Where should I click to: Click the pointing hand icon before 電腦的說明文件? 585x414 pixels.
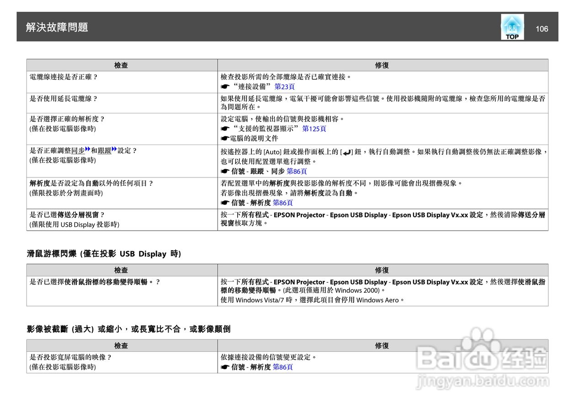click(224, 139)
